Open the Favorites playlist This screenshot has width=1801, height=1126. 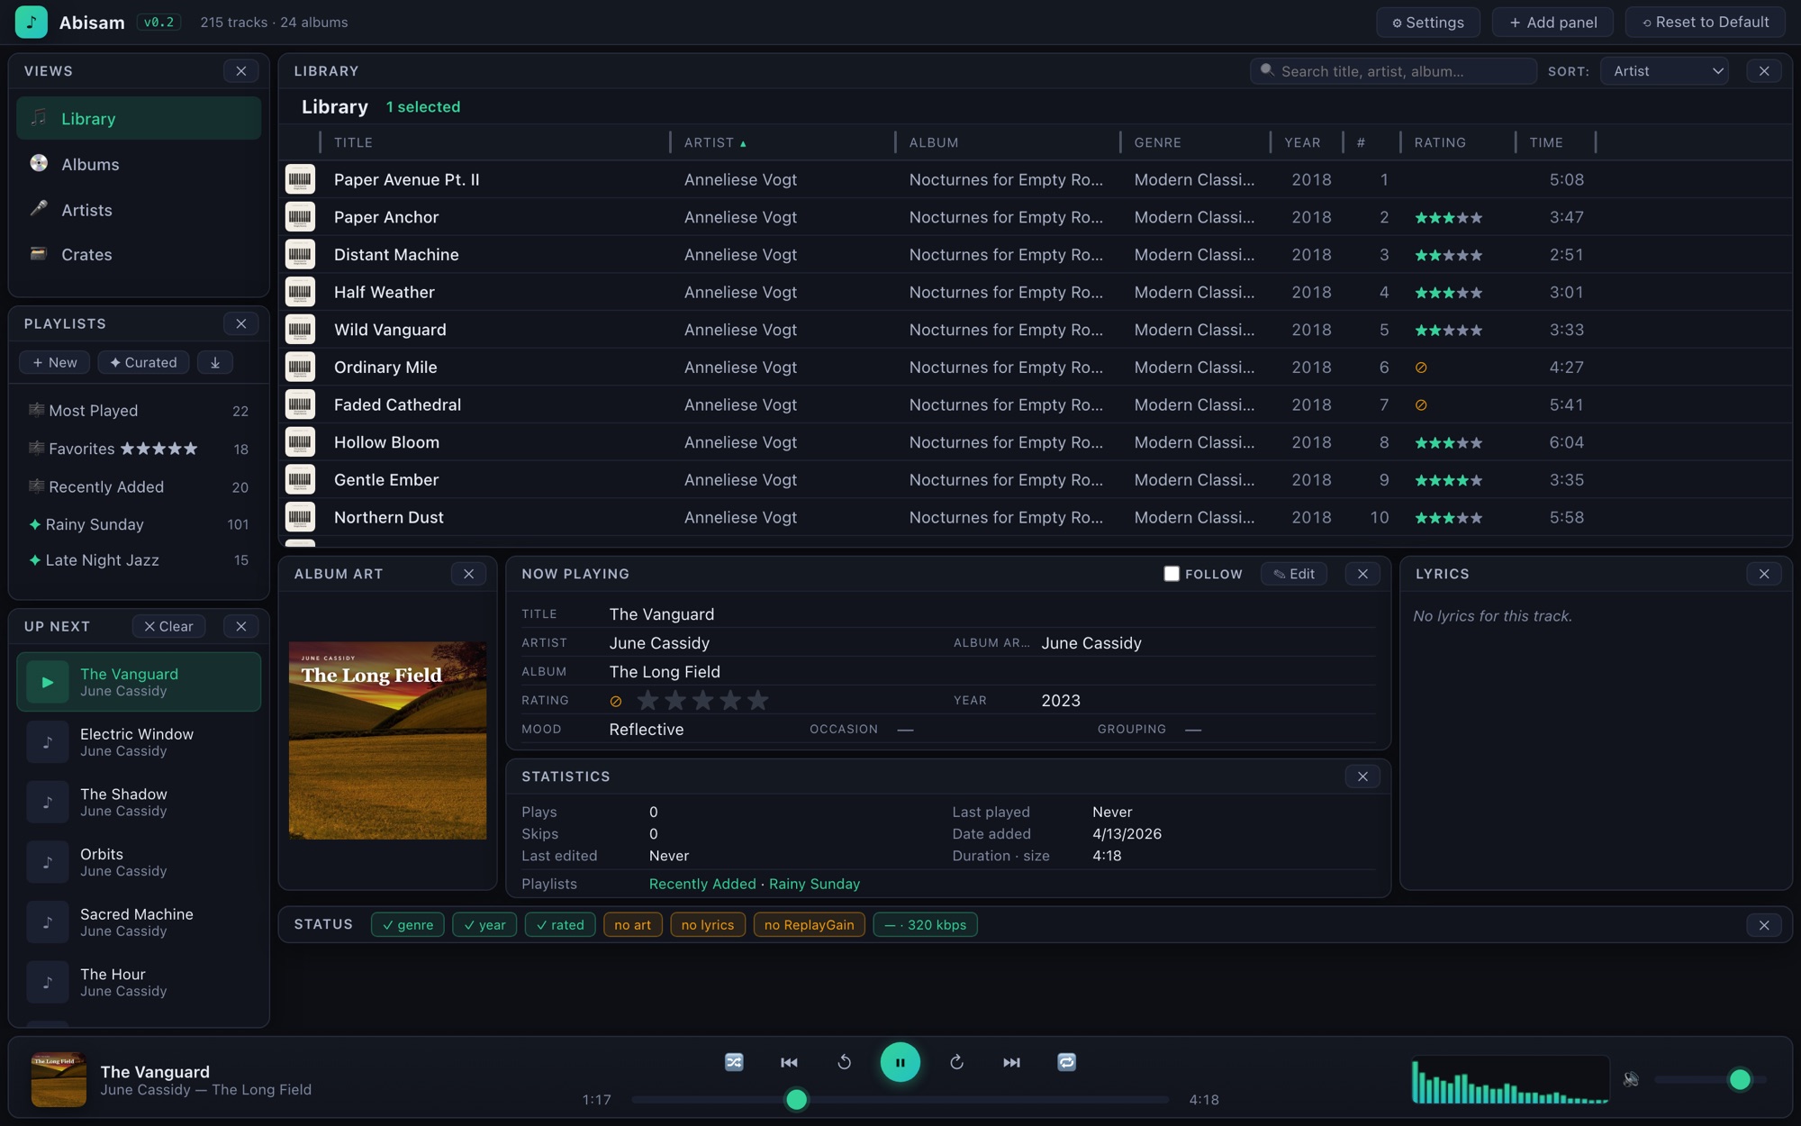(139, 449)
